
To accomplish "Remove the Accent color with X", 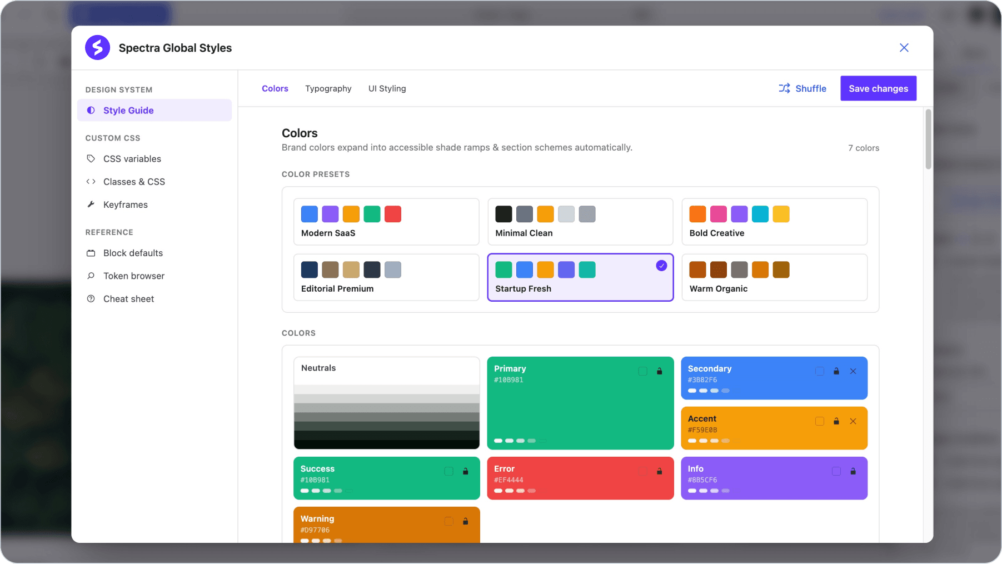I will click(853, 421).
